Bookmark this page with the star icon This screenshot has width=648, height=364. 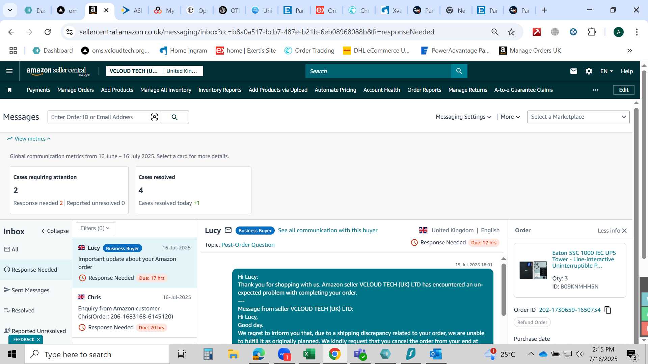pyautogui.click(x=511, y=32)
